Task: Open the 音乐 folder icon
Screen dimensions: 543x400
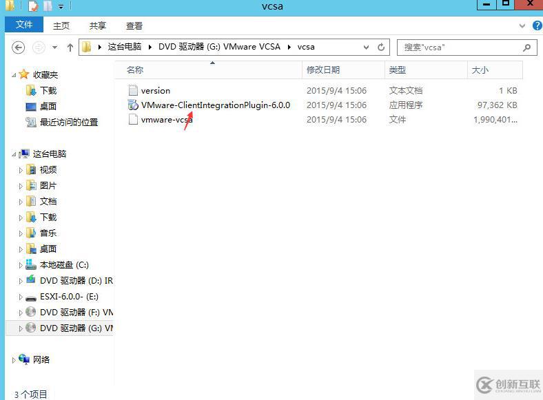Action: click(31, 233)
